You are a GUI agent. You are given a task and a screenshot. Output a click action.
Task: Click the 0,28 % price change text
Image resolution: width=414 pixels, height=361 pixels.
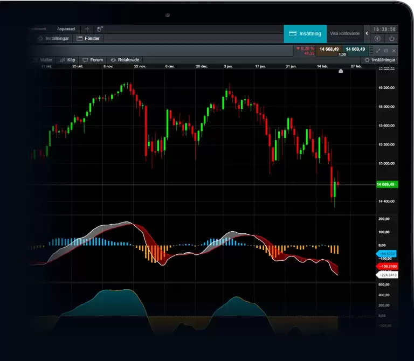[x=308, y=48]
